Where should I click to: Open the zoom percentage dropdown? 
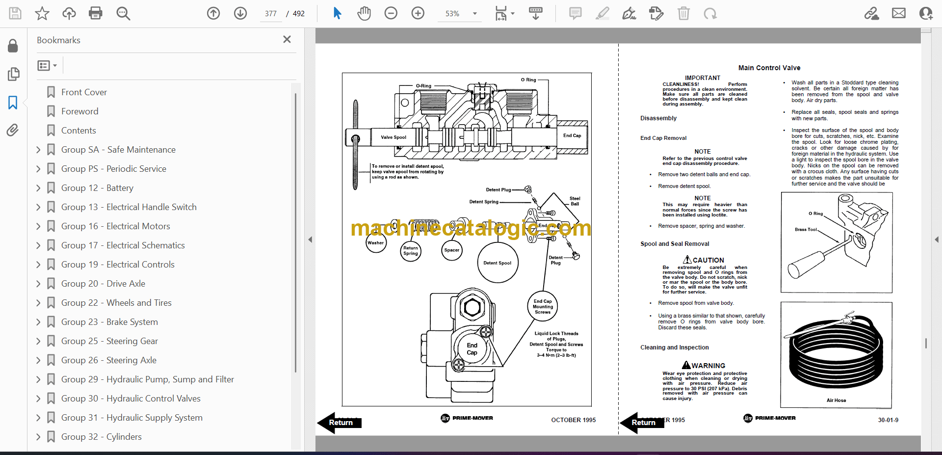click(474, 14)
